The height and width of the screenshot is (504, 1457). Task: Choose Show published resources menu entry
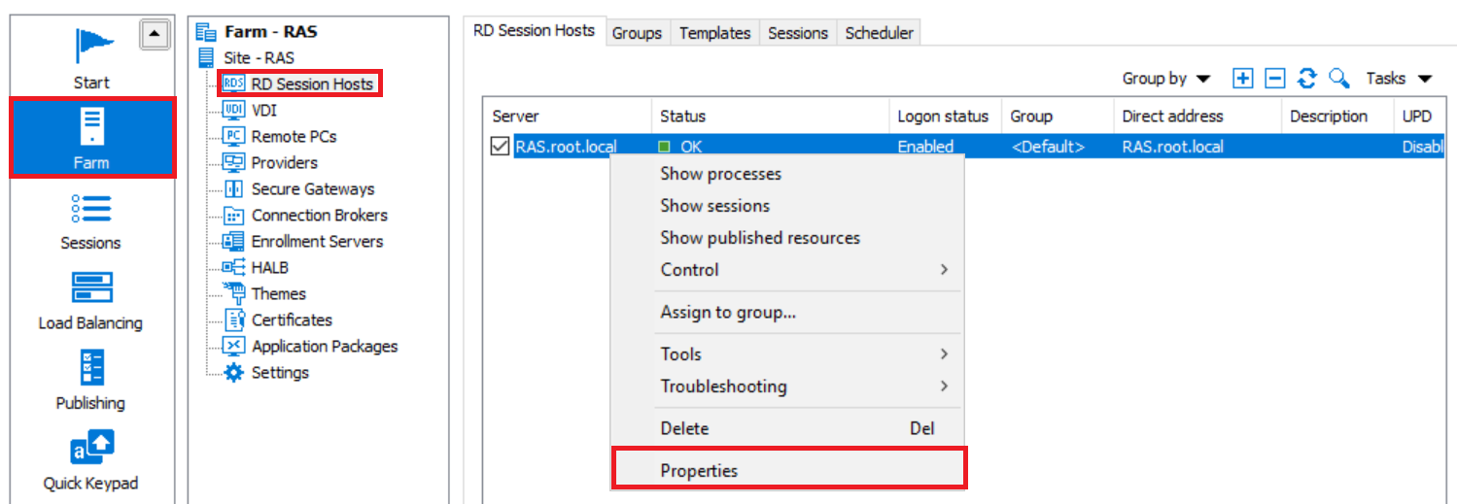[760, 238]
